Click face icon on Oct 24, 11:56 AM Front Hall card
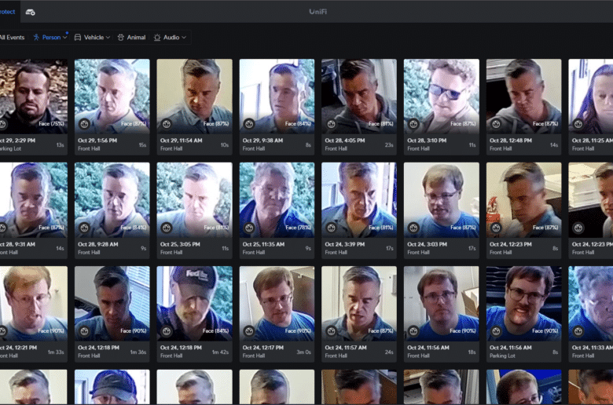This screenshot has height=405, width=613. pyautogui.click(x=413, y=331)
